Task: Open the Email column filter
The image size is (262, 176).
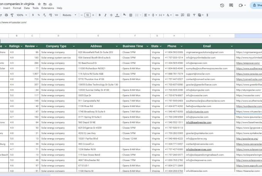Action: click(232, 46)
